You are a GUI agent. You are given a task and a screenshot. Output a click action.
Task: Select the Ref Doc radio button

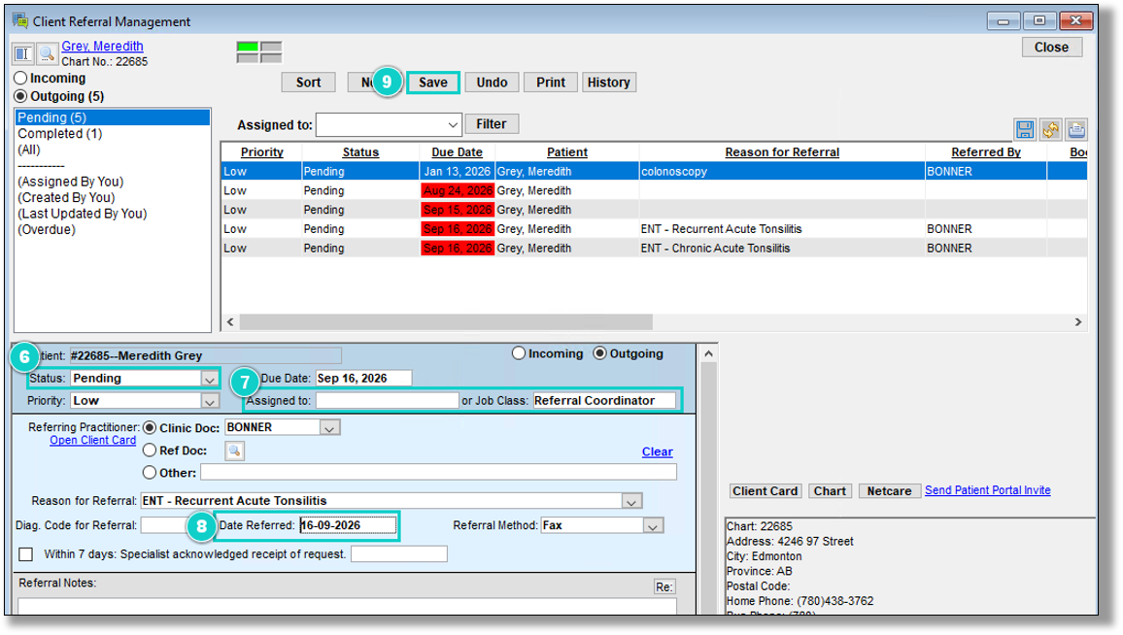pos(150,451)
